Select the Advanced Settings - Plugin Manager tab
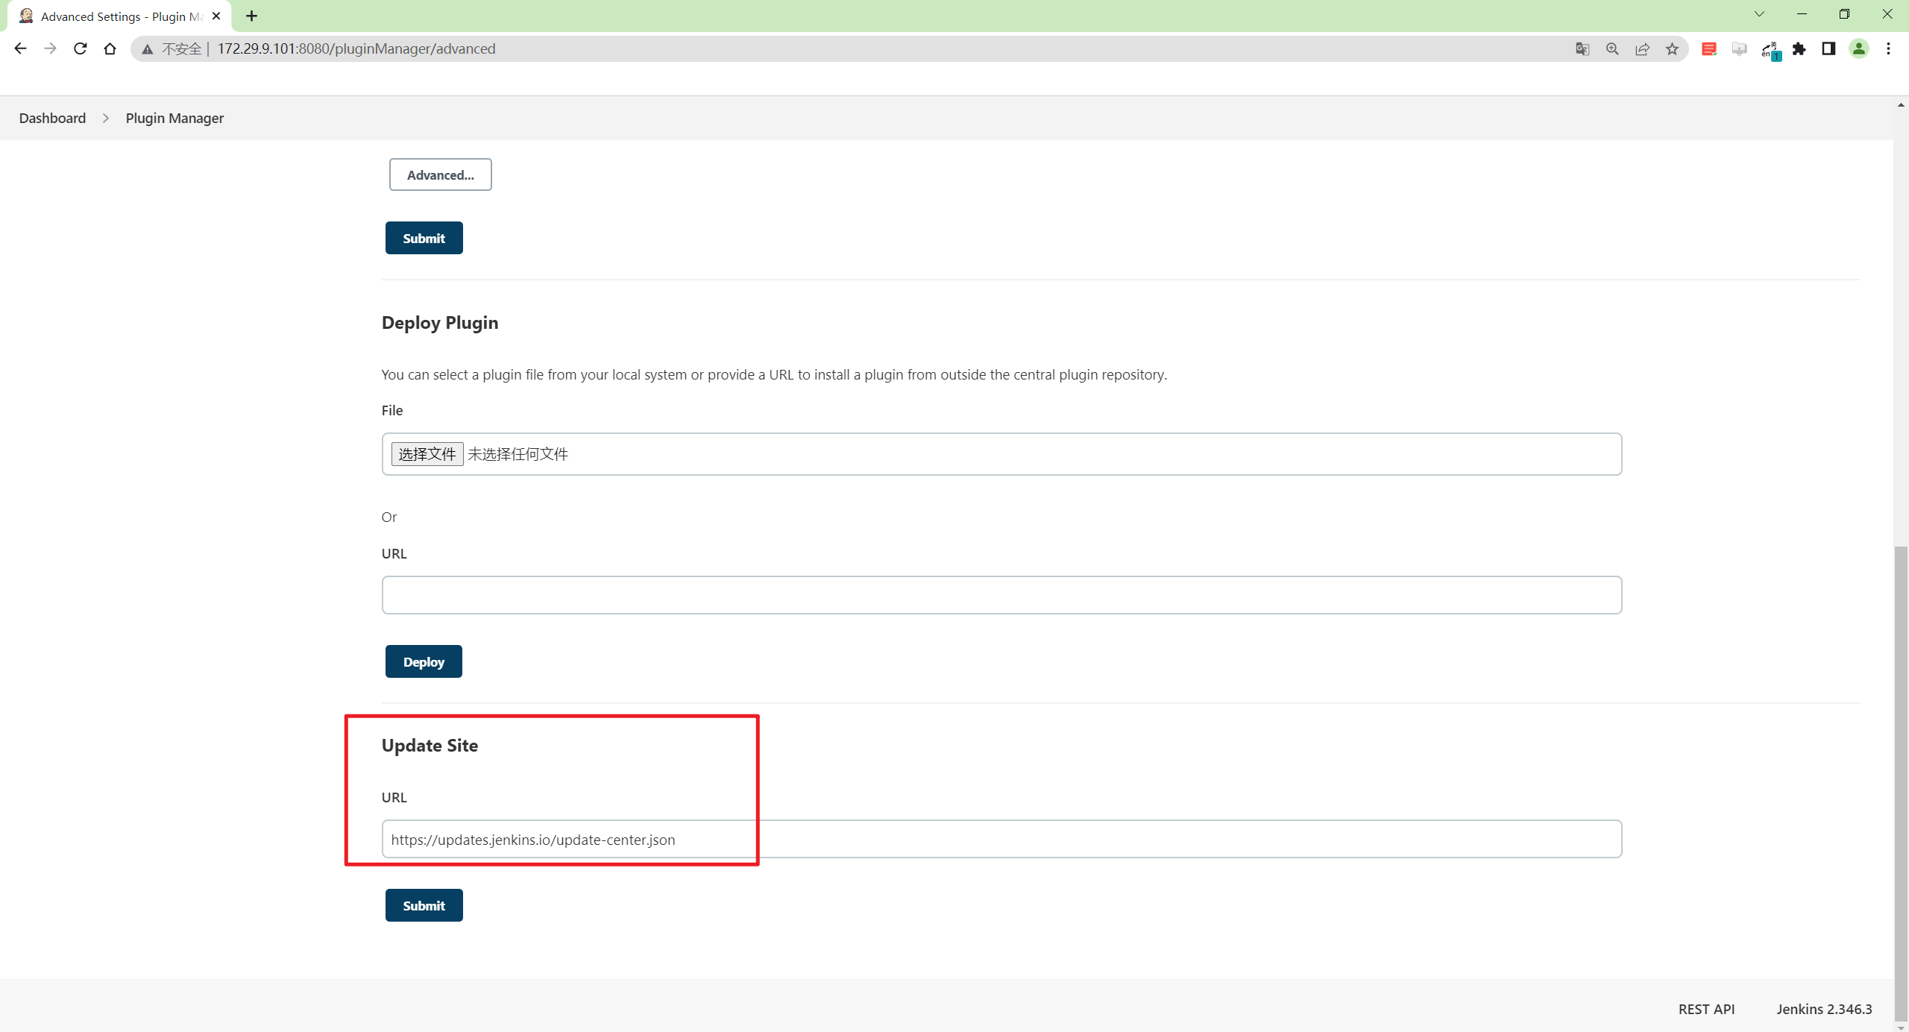 (x=119, y=16)
